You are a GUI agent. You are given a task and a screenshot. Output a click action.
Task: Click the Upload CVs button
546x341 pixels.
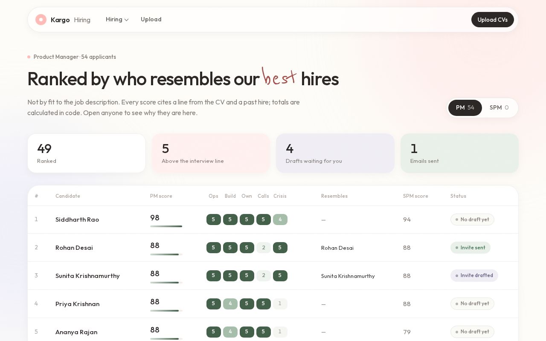pyautogui.click(x=493, y=20)
